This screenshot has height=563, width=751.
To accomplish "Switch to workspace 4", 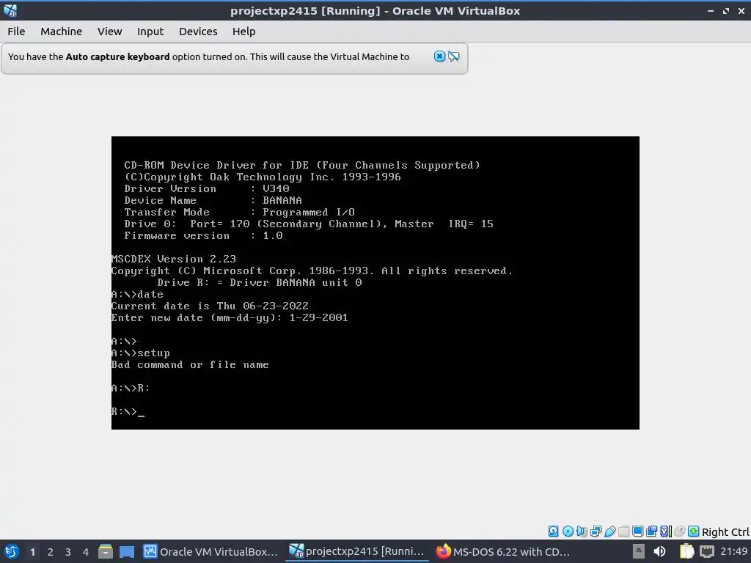I will (86, 552).
